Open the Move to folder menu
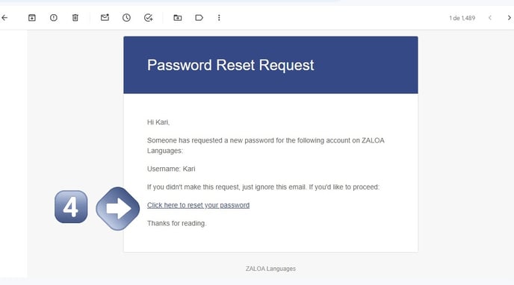 click(x=178, y=18)
